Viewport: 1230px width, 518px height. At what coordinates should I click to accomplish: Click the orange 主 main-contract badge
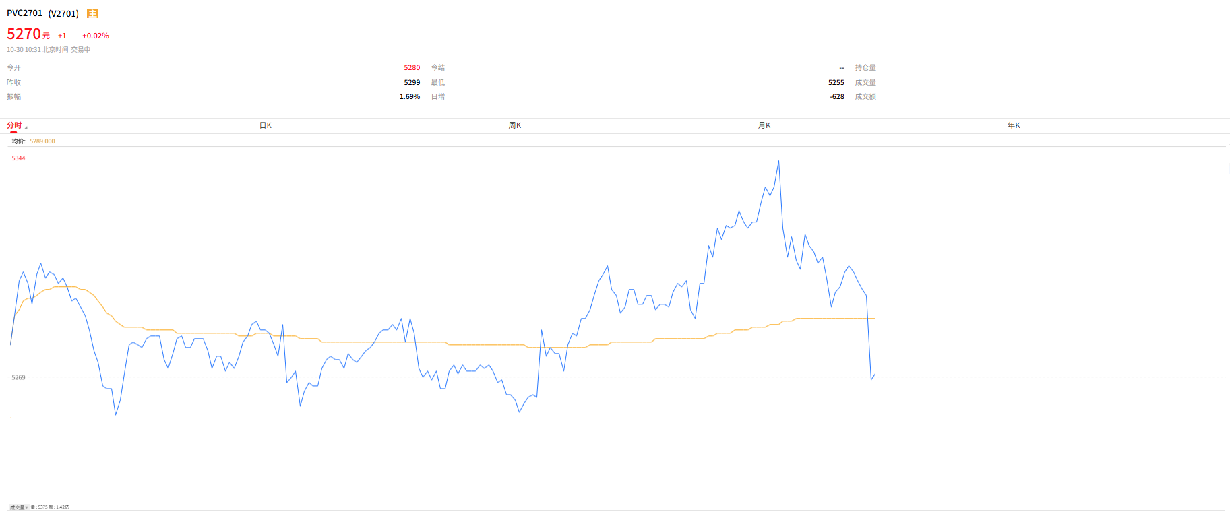pyautogui.click(x=93, y=13)
